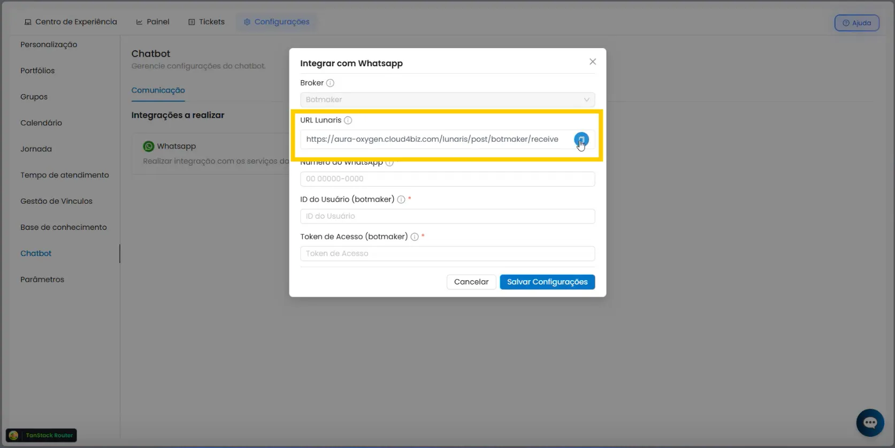Viewport: 895px width, 448px height.
Task: Click the Ajuda button
Action: pos(856,23)
